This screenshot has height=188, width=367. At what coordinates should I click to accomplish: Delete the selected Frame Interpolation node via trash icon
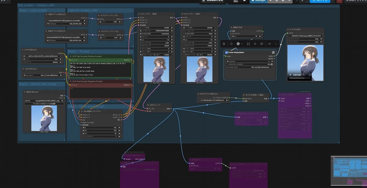tap(224, 44)
